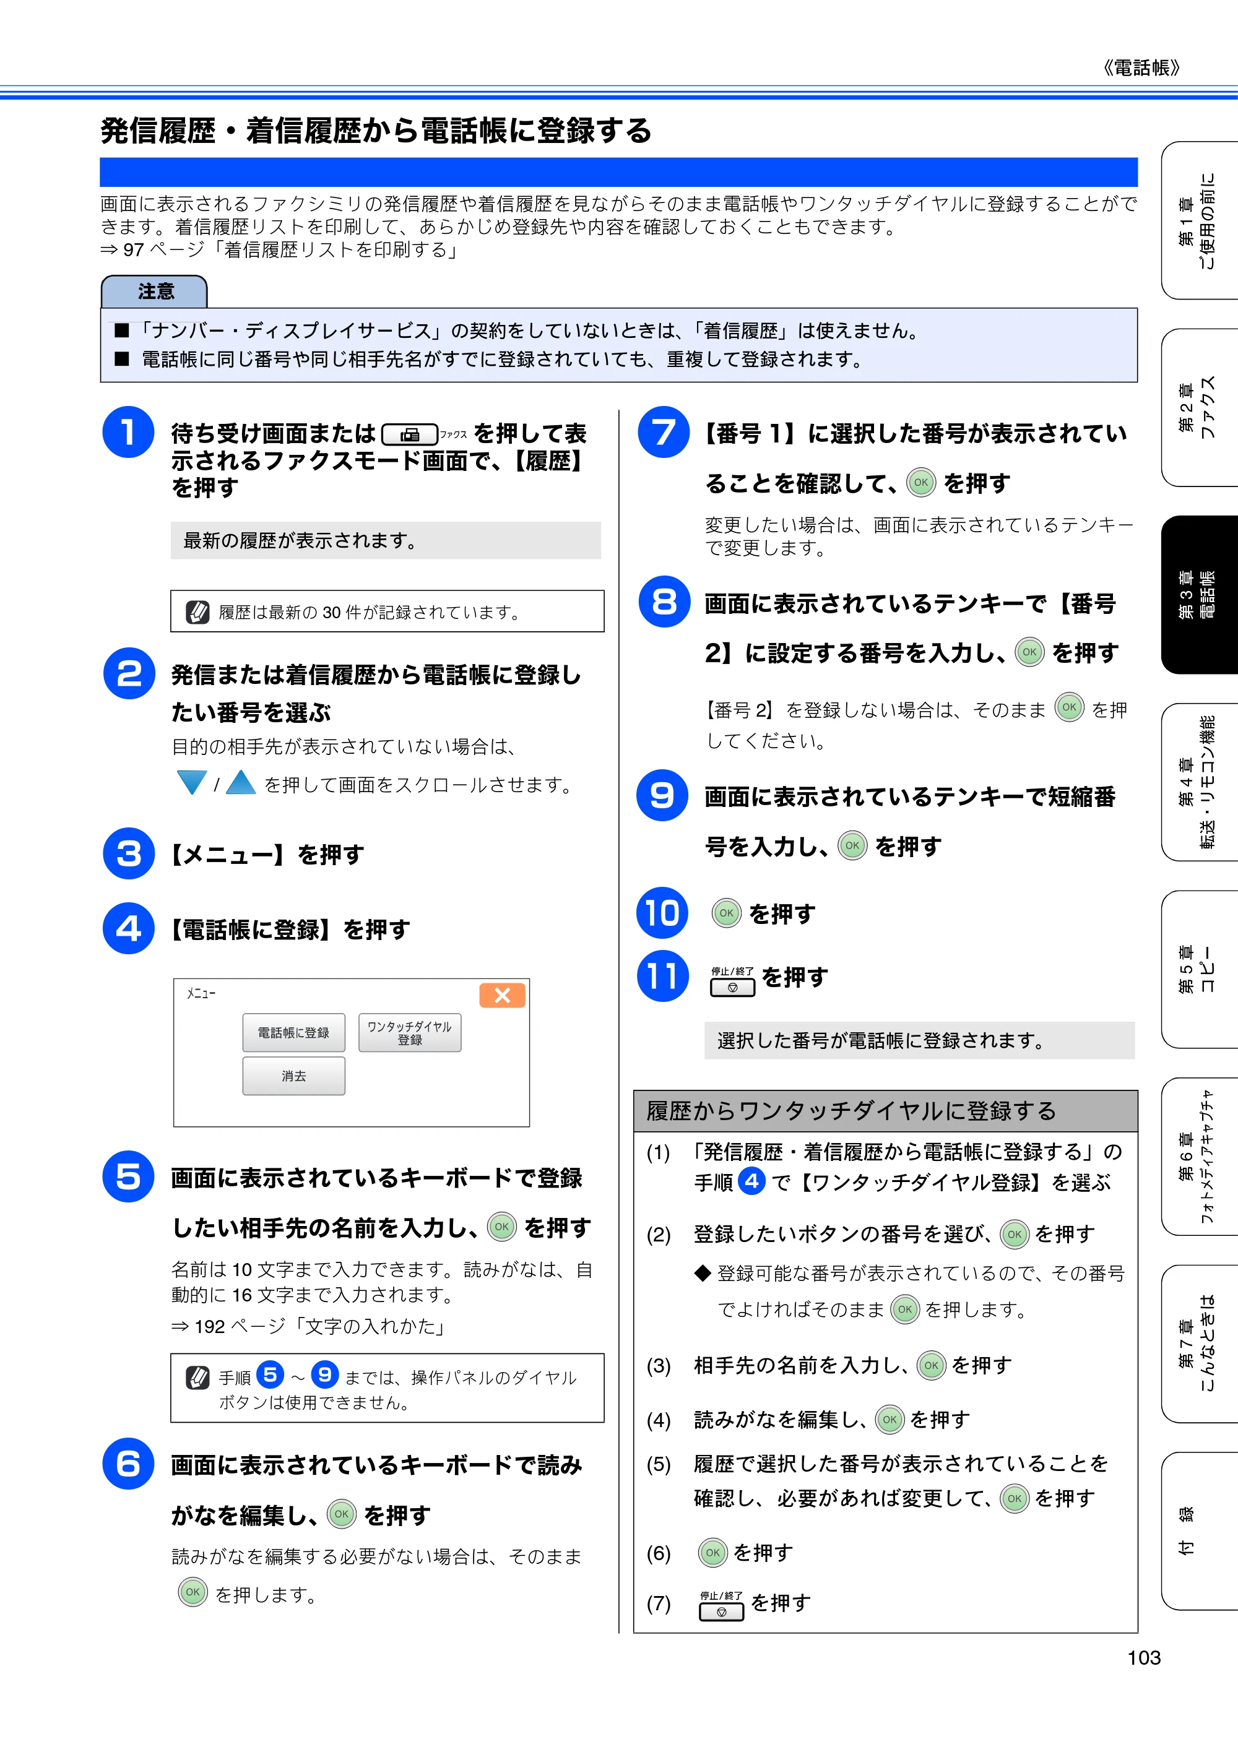
Task: Click the orange X close button in the メニュー dialog
Action: pos(501,995)
